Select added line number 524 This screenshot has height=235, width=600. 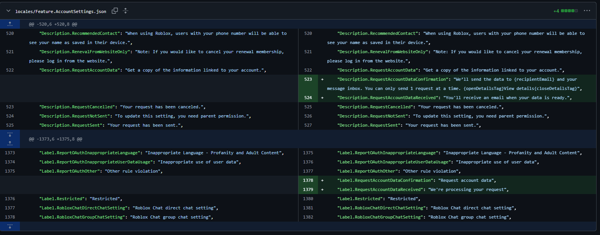click(308, 97)
